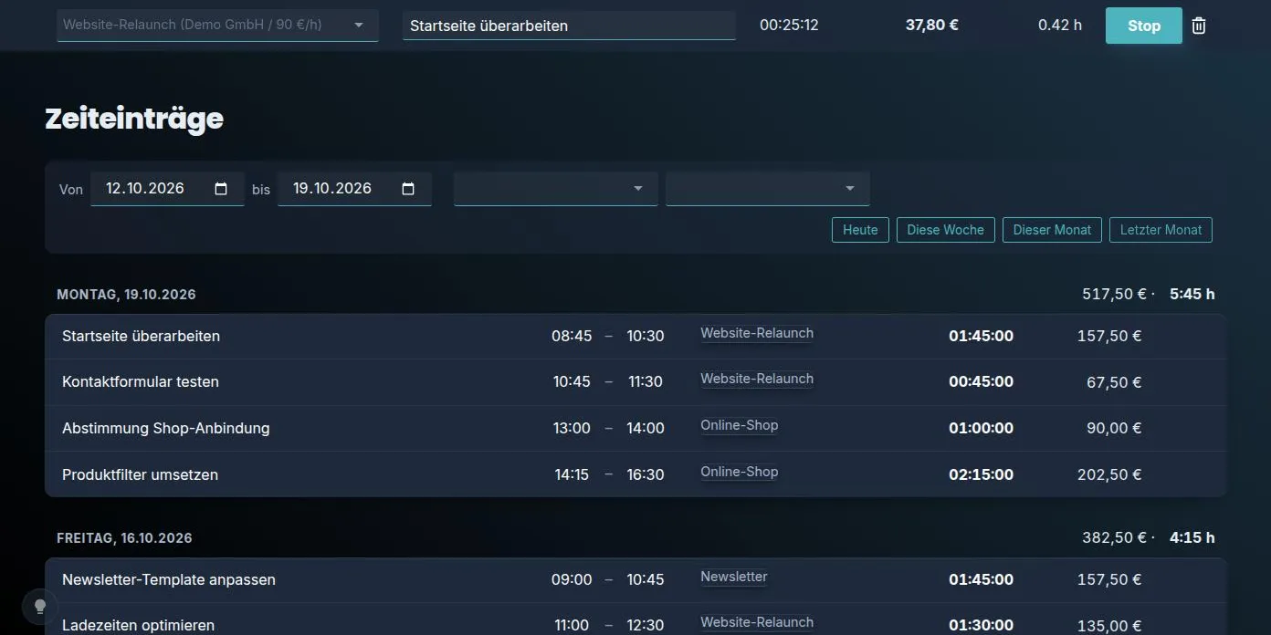Click start time 14:15
This screenshot has width=1271, height=635.
point(572,474)
